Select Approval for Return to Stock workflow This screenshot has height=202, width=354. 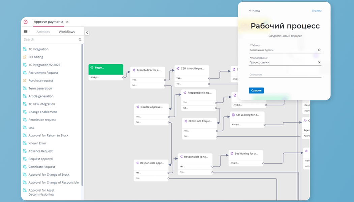(x=48, y=135)
